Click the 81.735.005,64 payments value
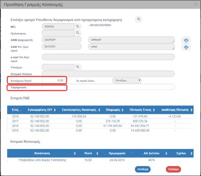Viewport: 201px width, 176px height. pos(113,126)
